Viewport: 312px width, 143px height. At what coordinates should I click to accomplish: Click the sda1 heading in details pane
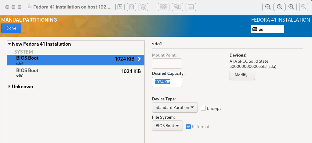click(x=157, y=44)
